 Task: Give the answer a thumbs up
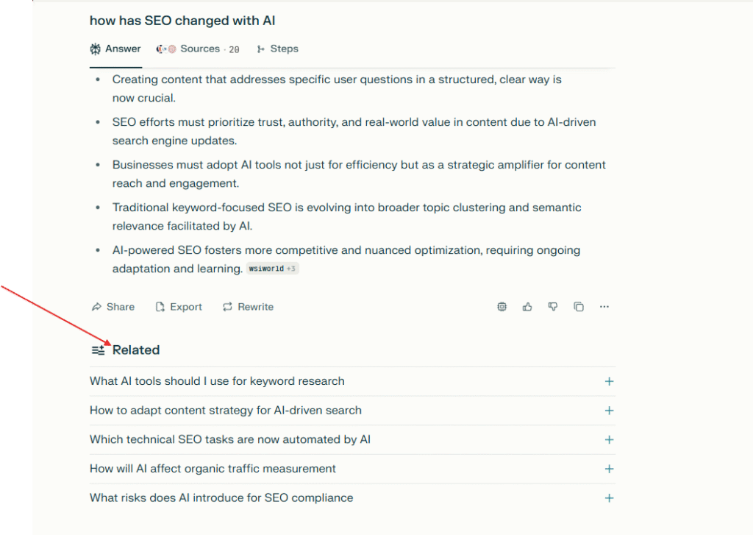point(527,307)
